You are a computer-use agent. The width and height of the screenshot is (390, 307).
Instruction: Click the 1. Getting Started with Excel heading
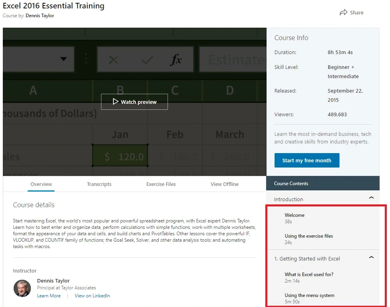pyautogui.click(x=307, y=259)
